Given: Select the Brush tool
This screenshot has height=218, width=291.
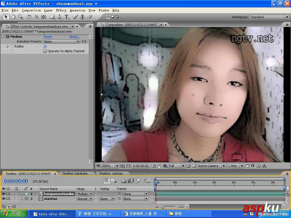Looking at the screenshot, I should [x=75, y=17].
